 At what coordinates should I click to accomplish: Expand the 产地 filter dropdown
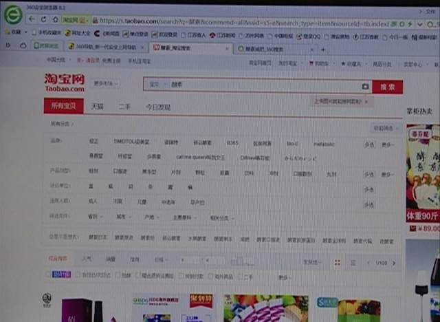(151, 217)
